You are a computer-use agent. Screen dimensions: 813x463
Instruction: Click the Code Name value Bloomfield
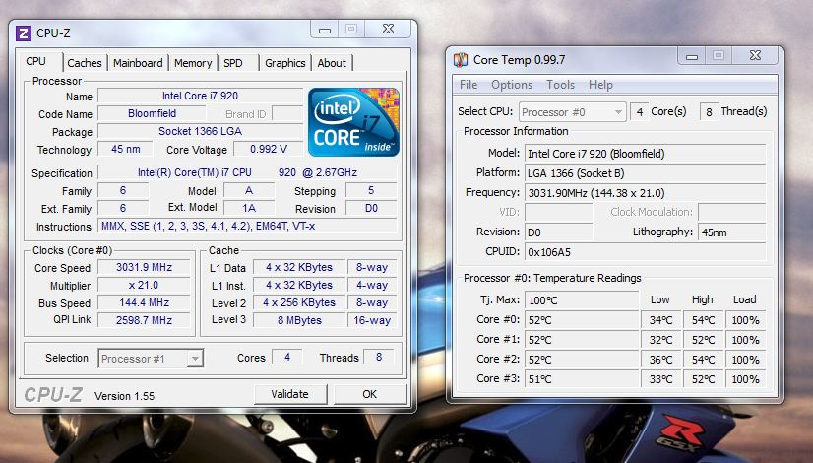click(152, 113)
